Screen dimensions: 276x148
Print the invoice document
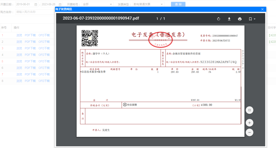point(240,19)
